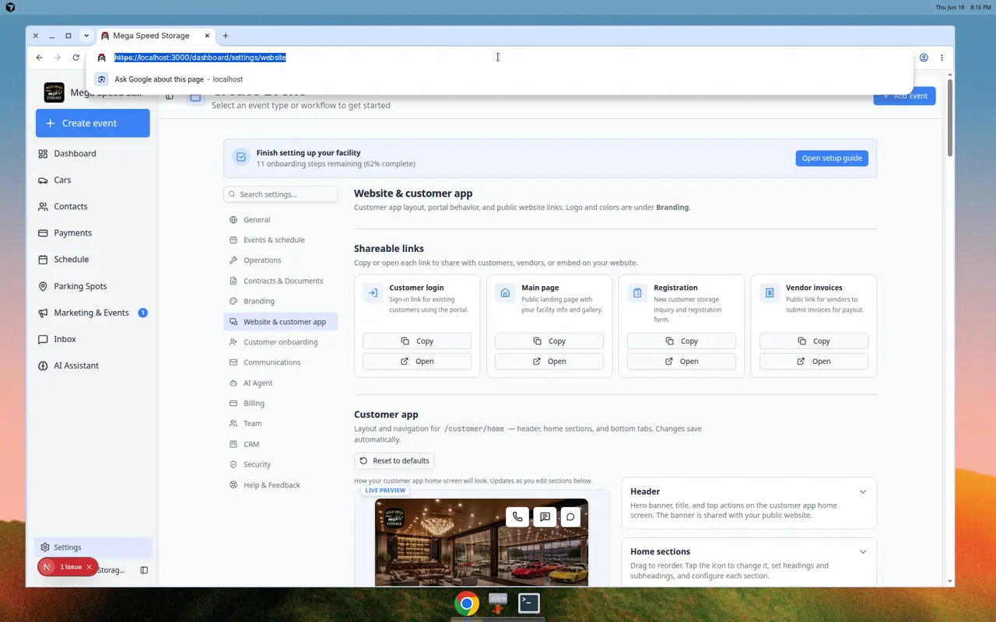Select Website & customer app settings section

[x=280, y=322]
